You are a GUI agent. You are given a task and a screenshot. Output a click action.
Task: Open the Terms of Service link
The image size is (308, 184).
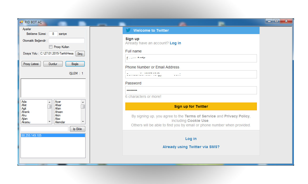pyautogui.click(x=200, y=116)
